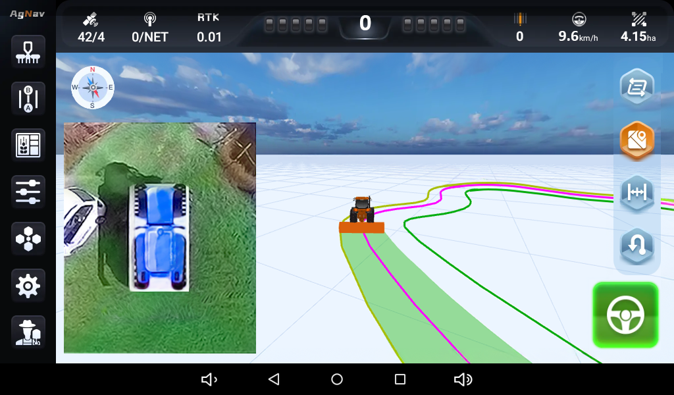The image size is (674, 395).
Task: Open the farmer profile icon
Action: point(28,332)
